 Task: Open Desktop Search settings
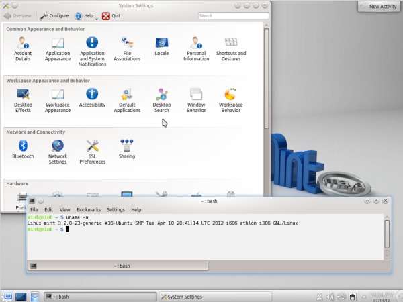click(x=161, y=99)
